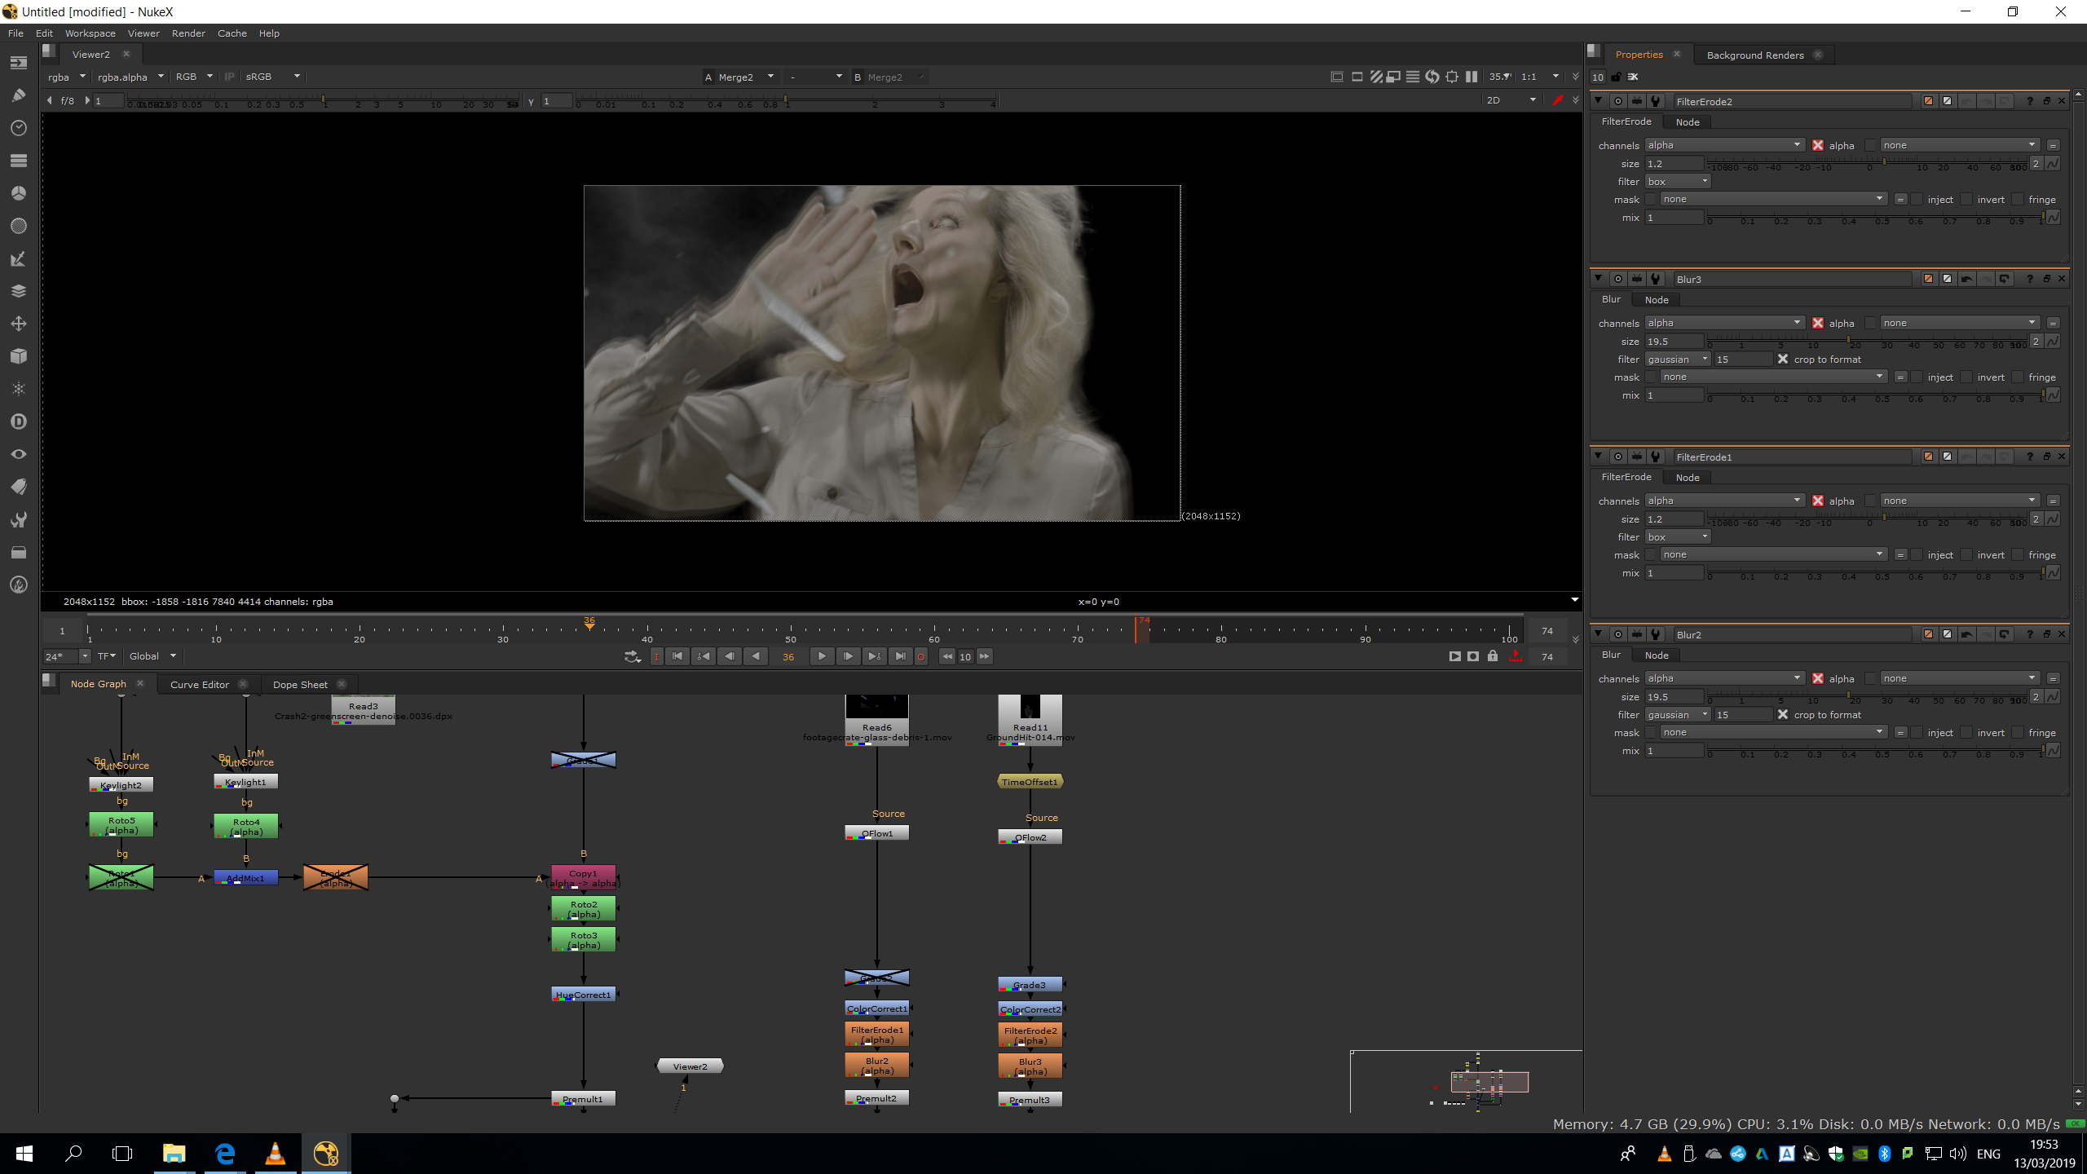Select the Premult1 node in graph
Image resolution: width=2087 pixels, height=1174 pixels.
pos(583,1099)
